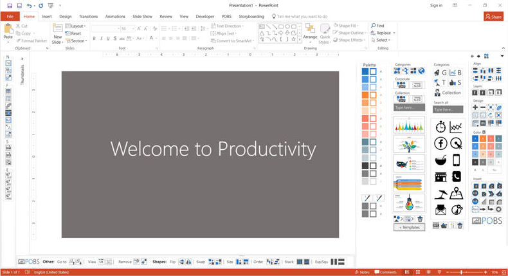508x276 pixels.
Task: Adjust the zoom slider in status bar
Action: click(x=465, y=272)
